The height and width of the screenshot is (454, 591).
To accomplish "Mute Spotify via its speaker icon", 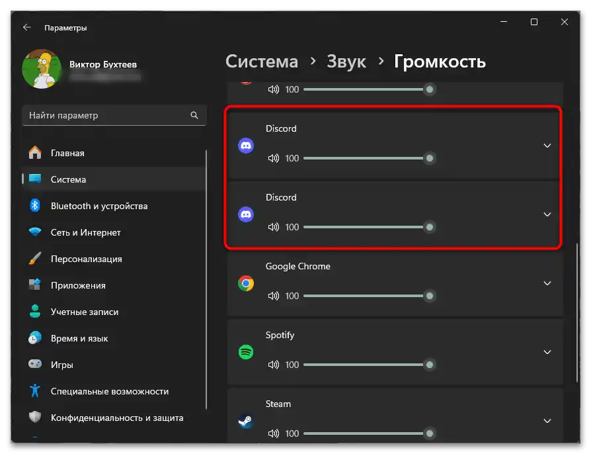I will pyautogui.click(x=273, y=365).
